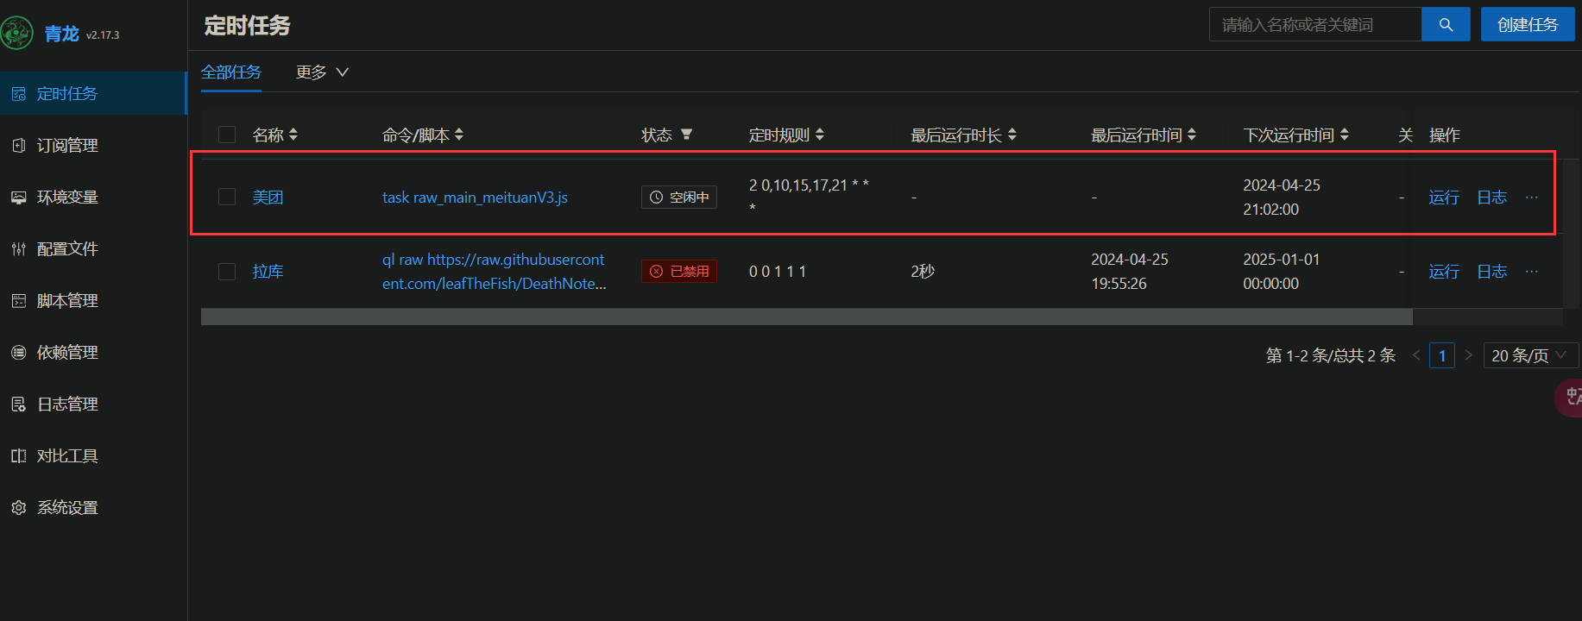The image size is (1582, 621).
Task: Sort by the 命令/脚本 column sorter arrows
Action: (x=459, y=135)
